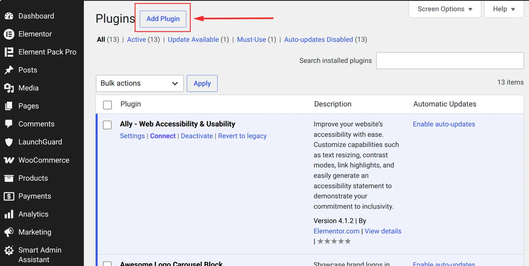Click the Plugin column header
Screen dimensions: 529x266
click(131, 104)
